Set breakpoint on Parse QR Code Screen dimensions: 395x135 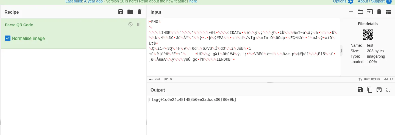tap(138, 24)
